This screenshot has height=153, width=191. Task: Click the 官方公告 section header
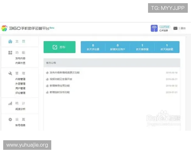point(112,63)
